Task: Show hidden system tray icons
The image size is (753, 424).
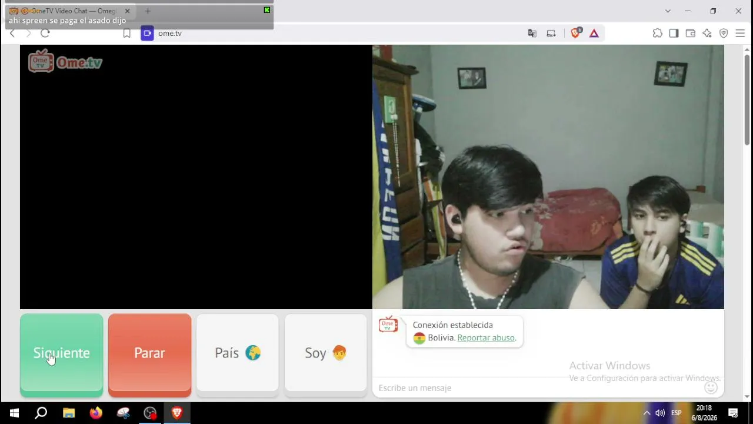Action: tap(647, 413)
